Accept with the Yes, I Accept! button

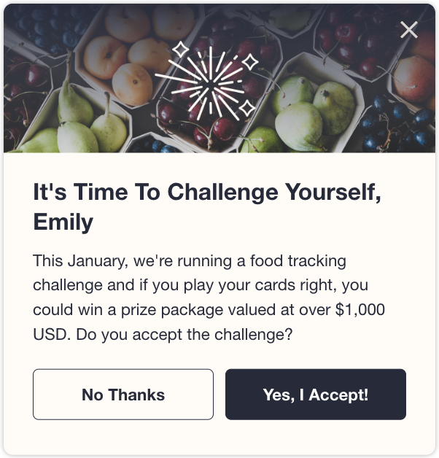pos(316,395)
